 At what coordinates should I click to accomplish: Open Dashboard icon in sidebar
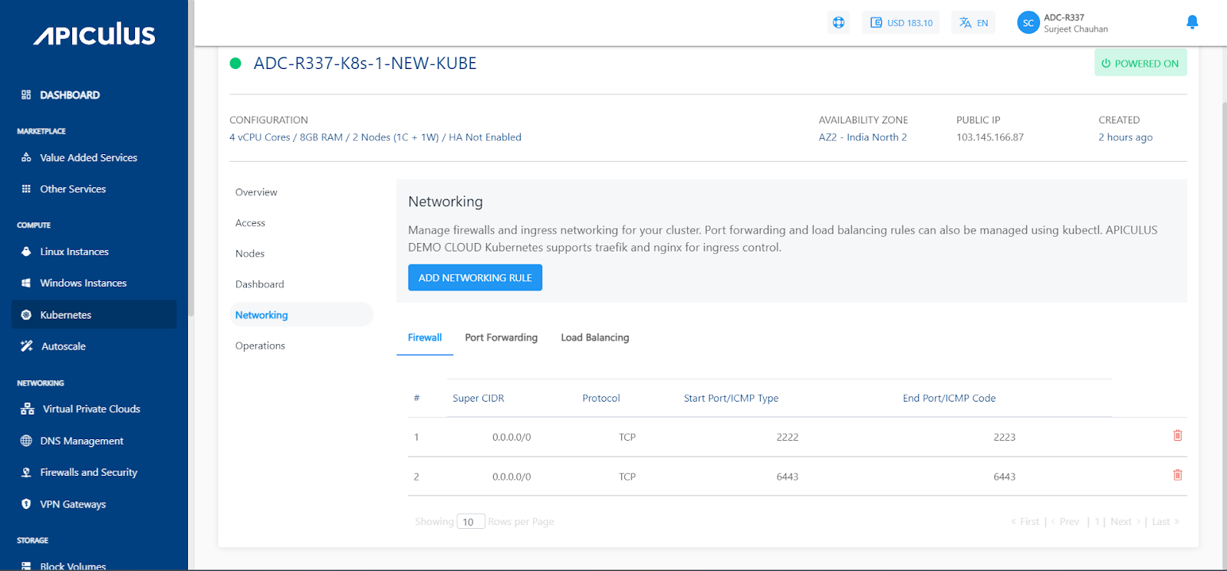pyautogui.click(x=26, y=95)
